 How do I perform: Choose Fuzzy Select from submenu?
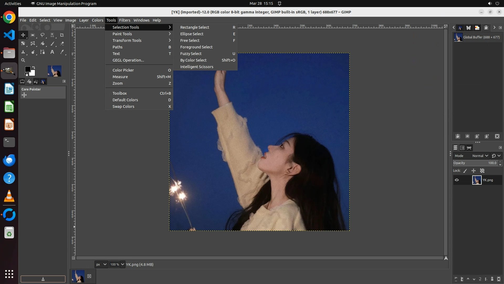click(191, 54)
